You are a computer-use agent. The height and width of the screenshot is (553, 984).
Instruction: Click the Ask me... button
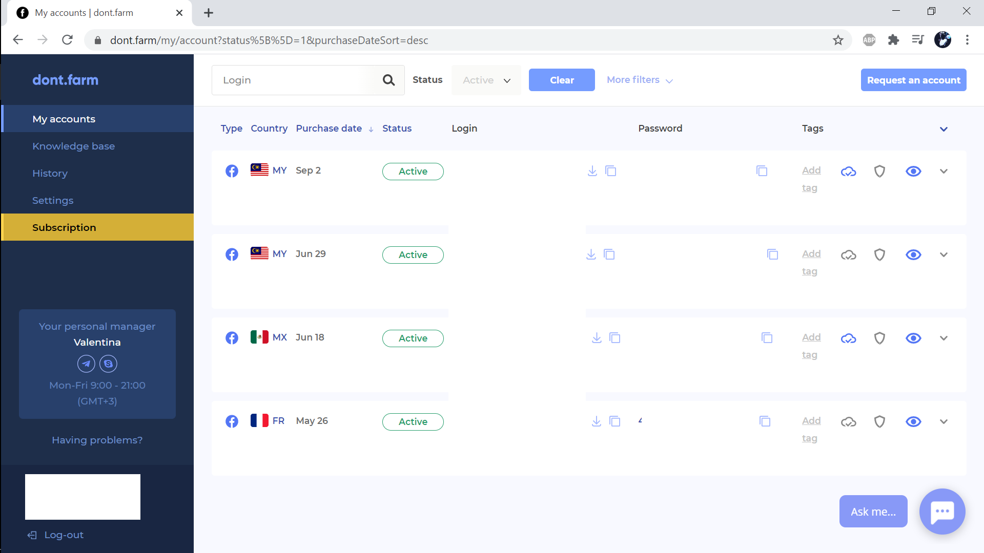click(x=873, y=511)
